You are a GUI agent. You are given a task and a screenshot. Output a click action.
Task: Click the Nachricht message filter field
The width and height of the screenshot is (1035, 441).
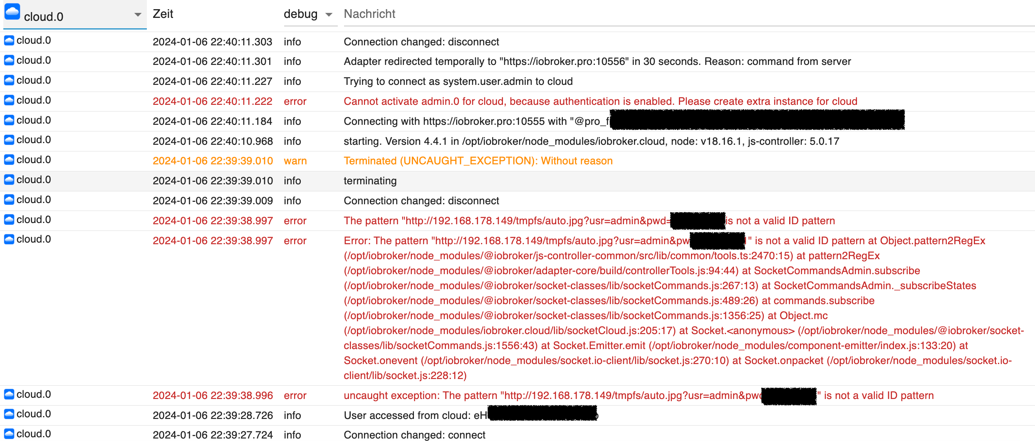tap(666, 14)
